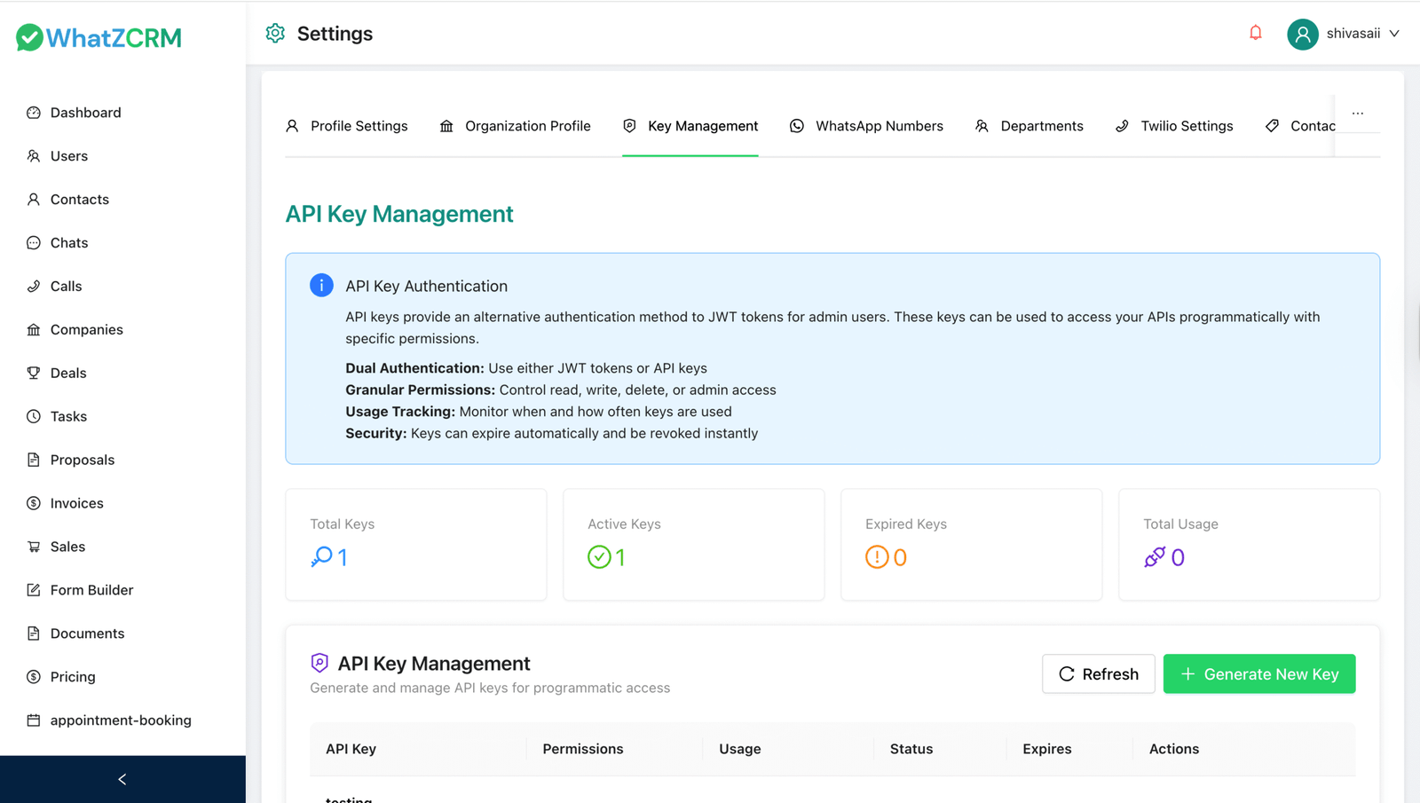The height and width of the screenshot is (803, 1420).
Task: Open the Companies section
Action: pyautogui.click(x=86, y=329)
